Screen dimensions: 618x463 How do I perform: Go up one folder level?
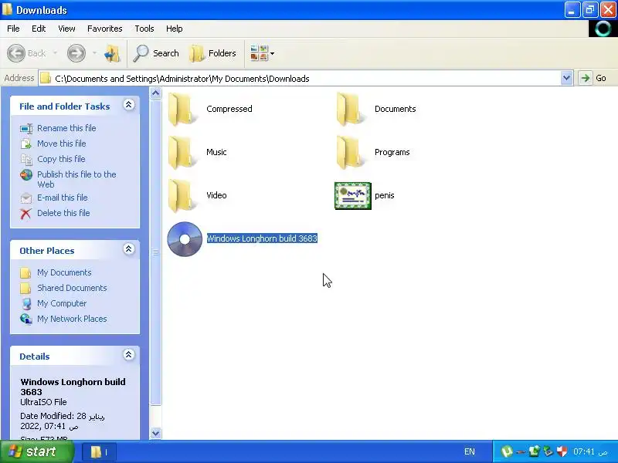pos(112,53)
